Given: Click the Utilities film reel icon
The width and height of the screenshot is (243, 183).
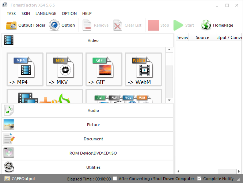Looking at the screenshot, I should [x=9, y=167].
